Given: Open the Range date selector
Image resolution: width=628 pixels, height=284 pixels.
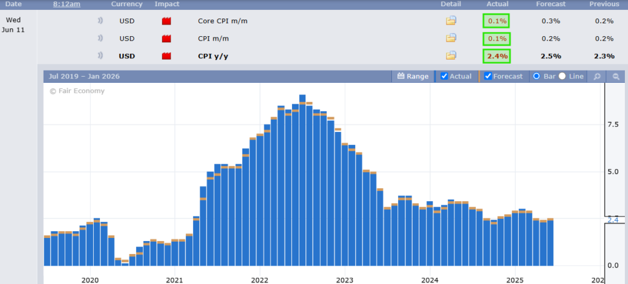Looking at the screenshot, I should [413, 77].
